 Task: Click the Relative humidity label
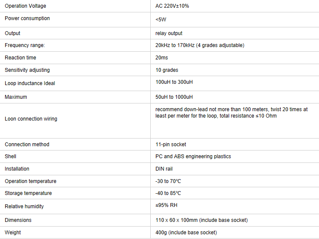pyautogui.click(x=24, y=207)
